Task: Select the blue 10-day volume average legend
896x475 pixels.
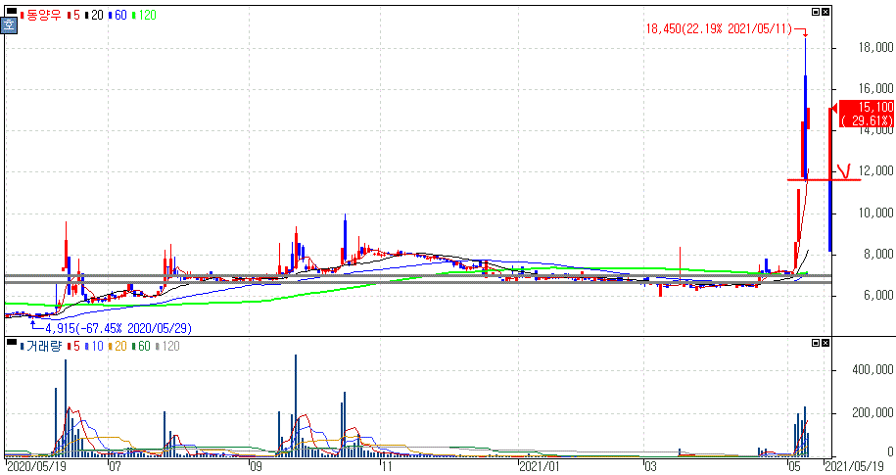Action: 94,347
